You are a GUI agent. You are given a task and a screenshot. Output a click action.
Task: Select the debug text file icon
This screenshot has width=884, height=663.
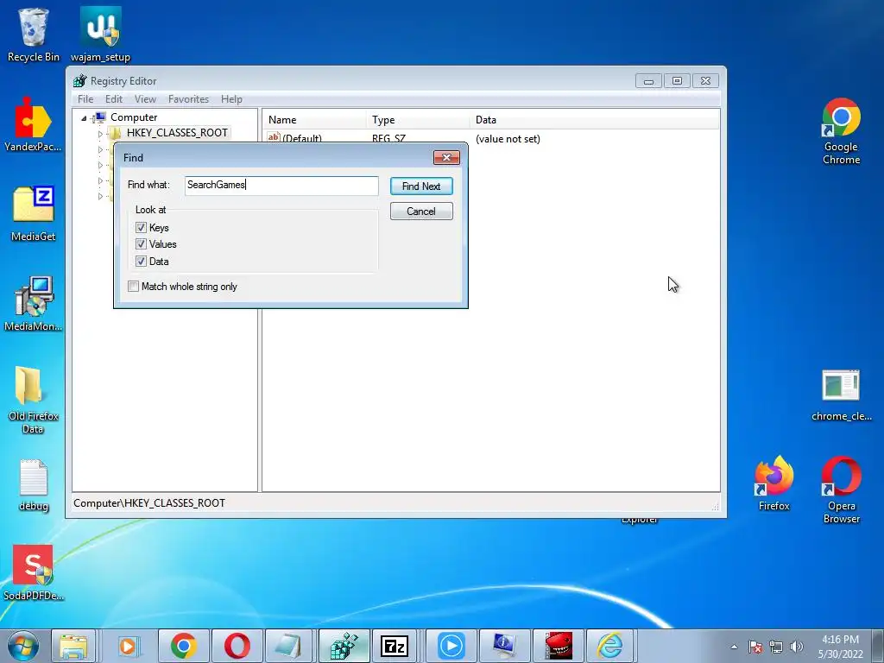pyautogui.click(x=33, y=485)
